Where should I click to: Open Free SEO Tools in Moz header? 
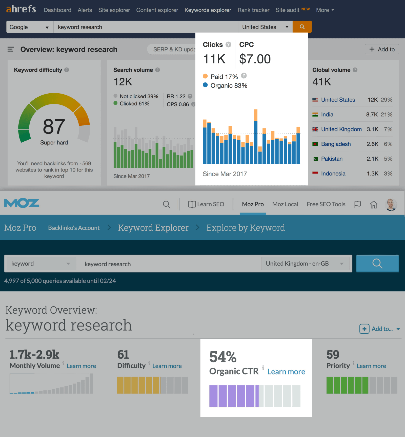(x=326, y=204)
